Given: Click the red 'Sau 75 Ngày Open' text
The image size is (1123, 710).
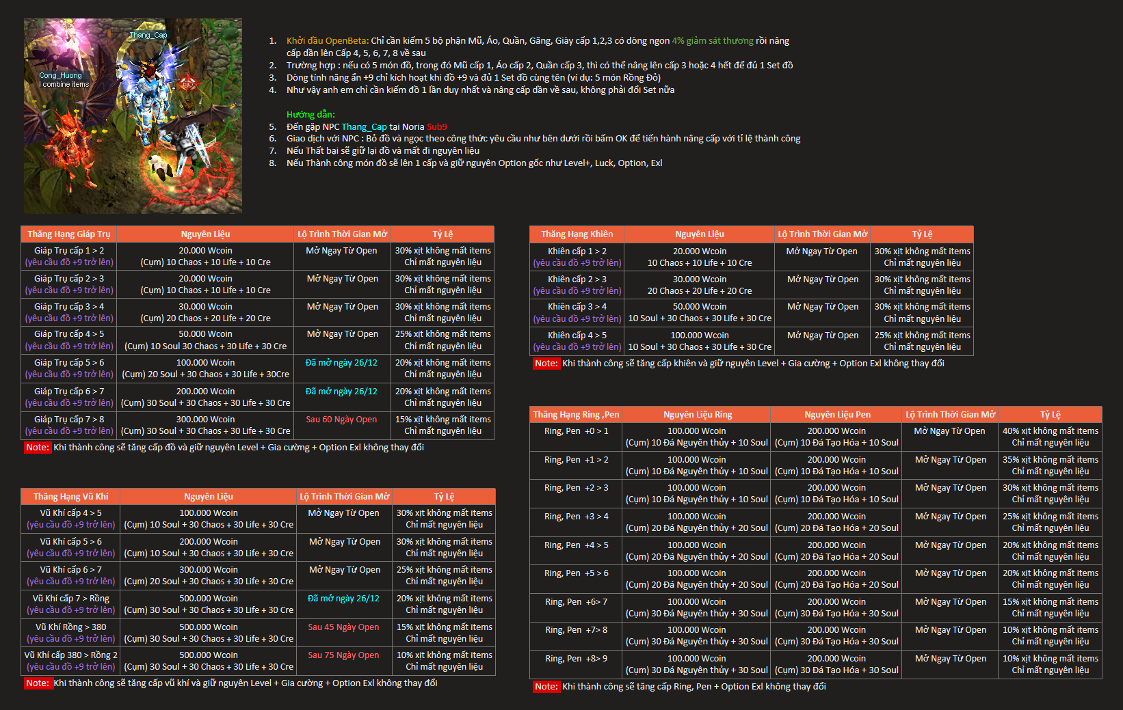Looking at the screenshot, I should tap(343, 655).
